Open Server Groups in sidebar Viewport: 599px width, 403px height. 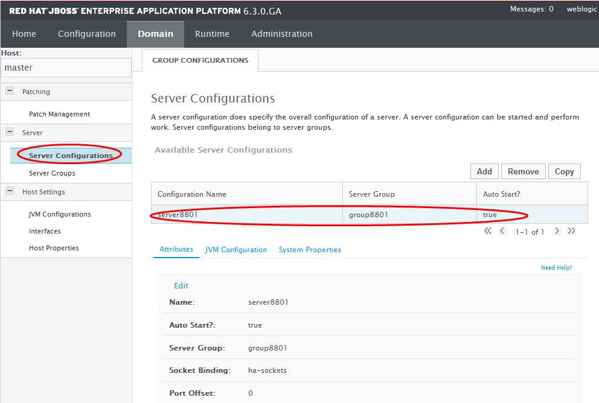pyautogui.click(x=52, y=173)
